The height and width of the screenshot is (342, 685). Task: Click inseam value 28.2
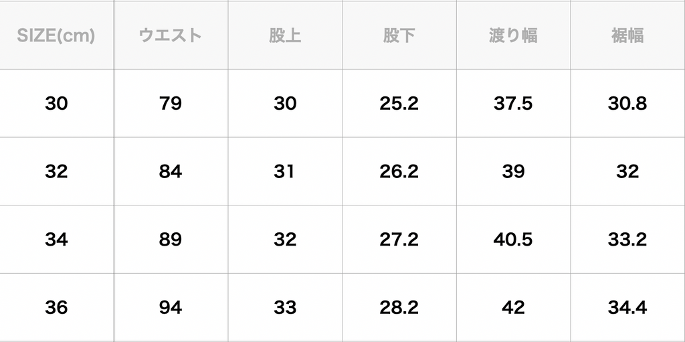(399, 308)
